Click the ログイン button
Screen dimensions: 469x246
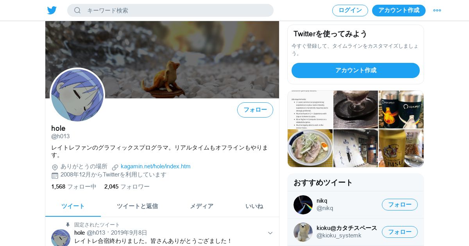coord(350,11)
